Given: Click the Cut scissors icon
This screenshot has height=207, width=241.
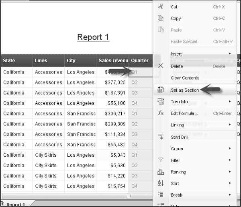Looking at the screenshot, I should click(x=161, y=7).
